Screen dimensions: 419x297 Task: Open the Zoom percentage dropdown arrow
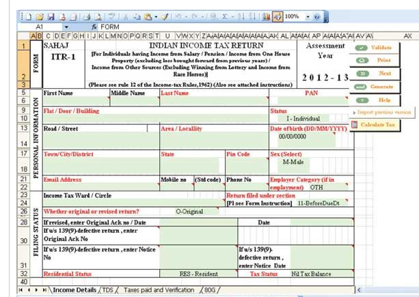pyautogui.click(x=308, y=17)
